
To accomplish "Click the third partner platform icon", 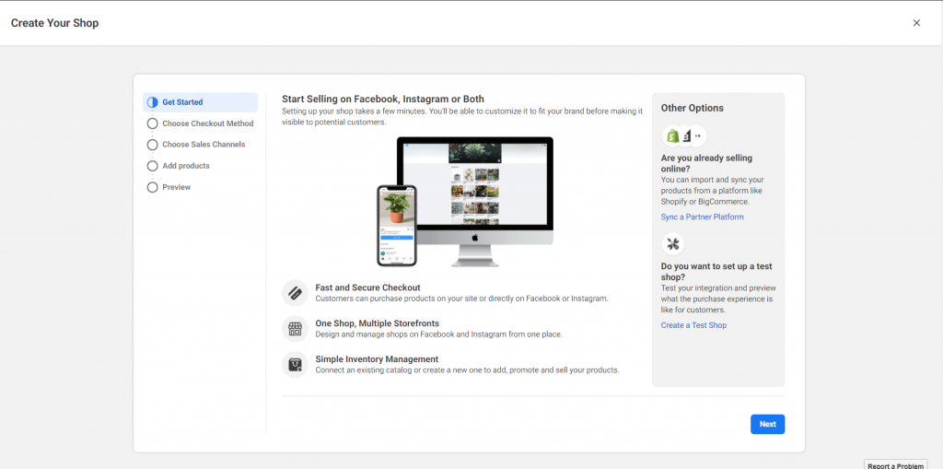I will pos(698,136).
